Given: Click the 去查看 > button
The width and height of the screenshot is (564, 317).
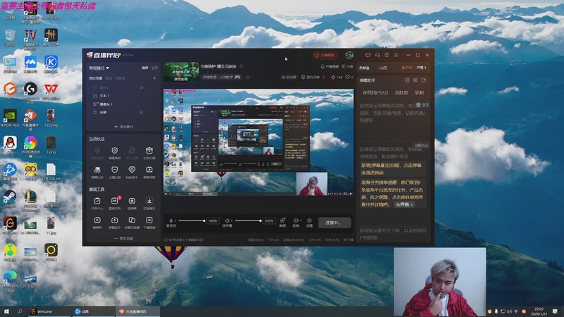Looking at the screenshot, I should 404,204.
